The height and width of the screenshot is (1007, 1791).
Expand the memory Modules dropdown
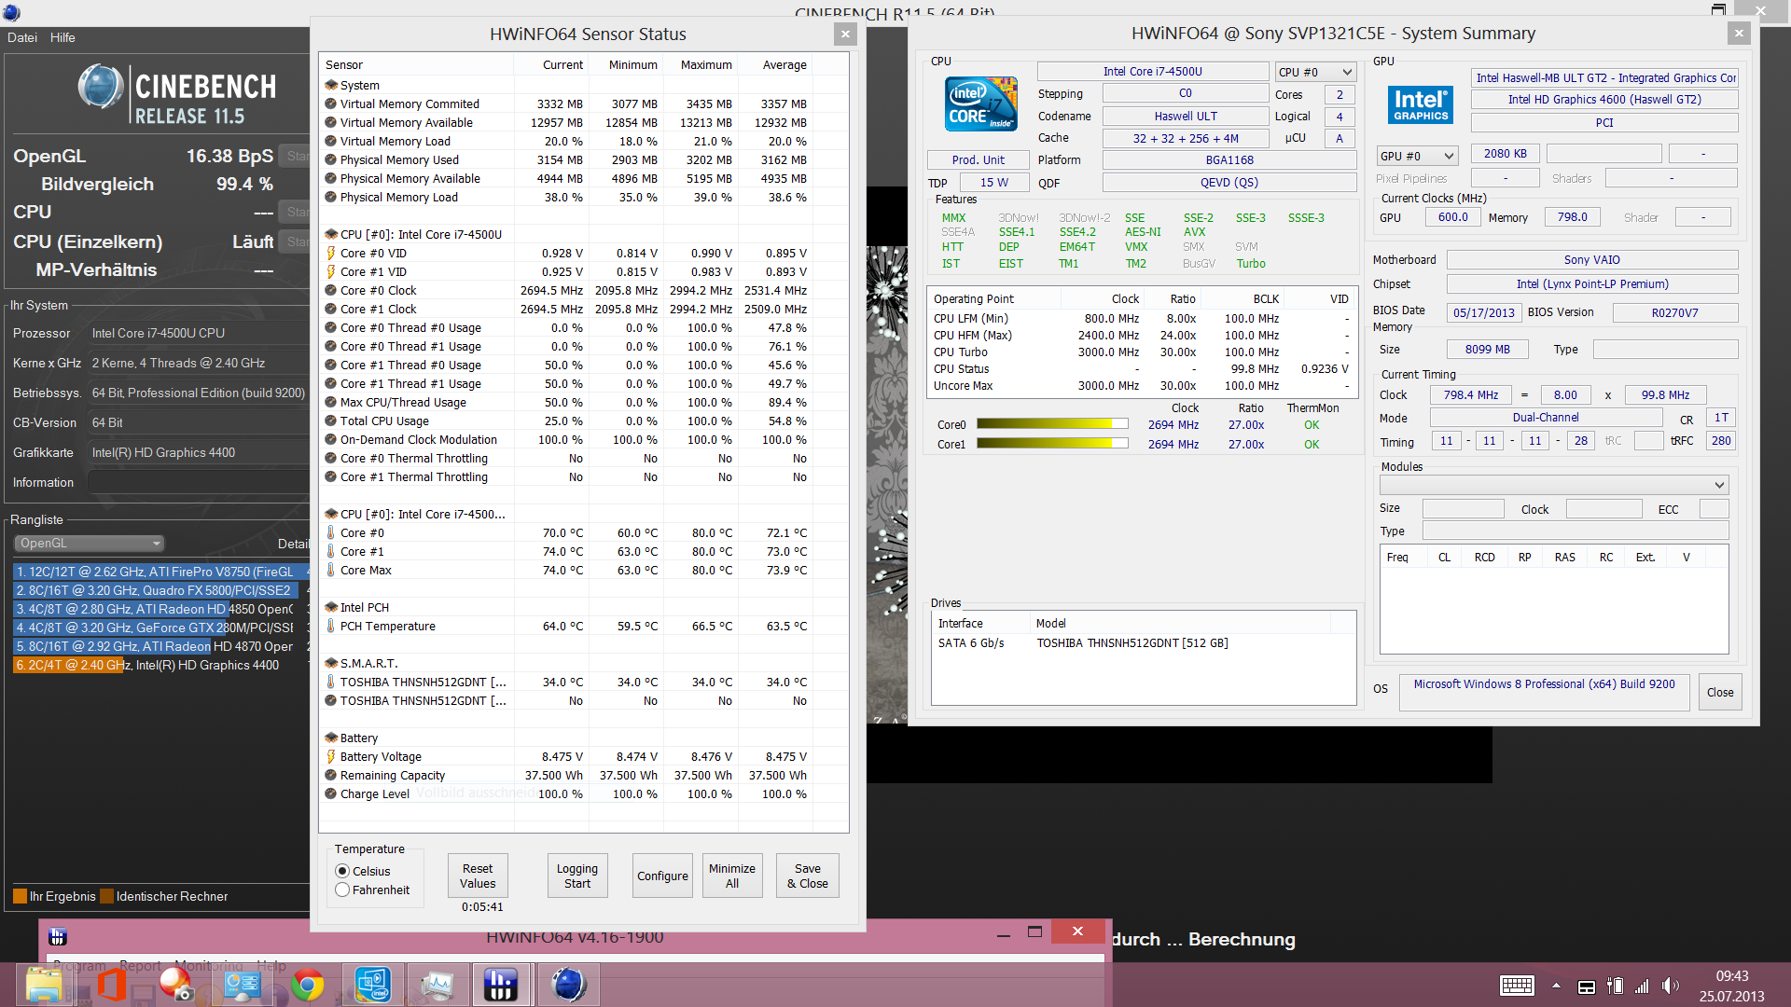point(1554,485)
